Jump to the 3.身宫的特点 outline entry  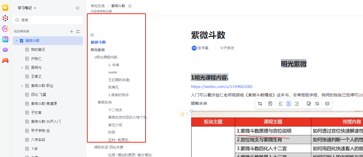(x=118, y=95)
